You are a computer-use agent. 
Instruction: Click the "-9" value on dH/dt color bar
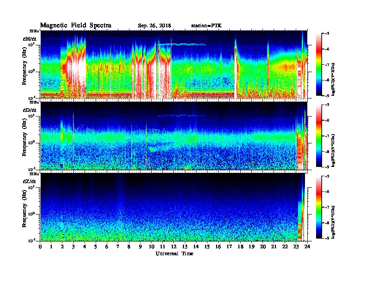[x=327, y=96]
